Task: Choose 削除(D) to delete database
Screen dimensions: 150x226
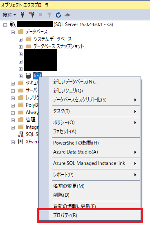Action: coord(90,195)
